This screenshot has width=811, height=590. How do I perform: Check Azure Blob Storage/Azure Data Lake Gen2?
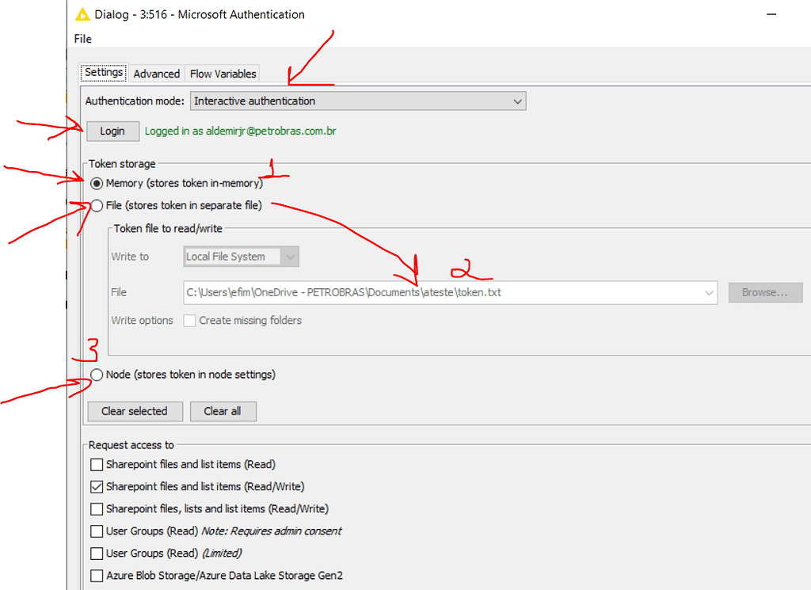(97, 575)
